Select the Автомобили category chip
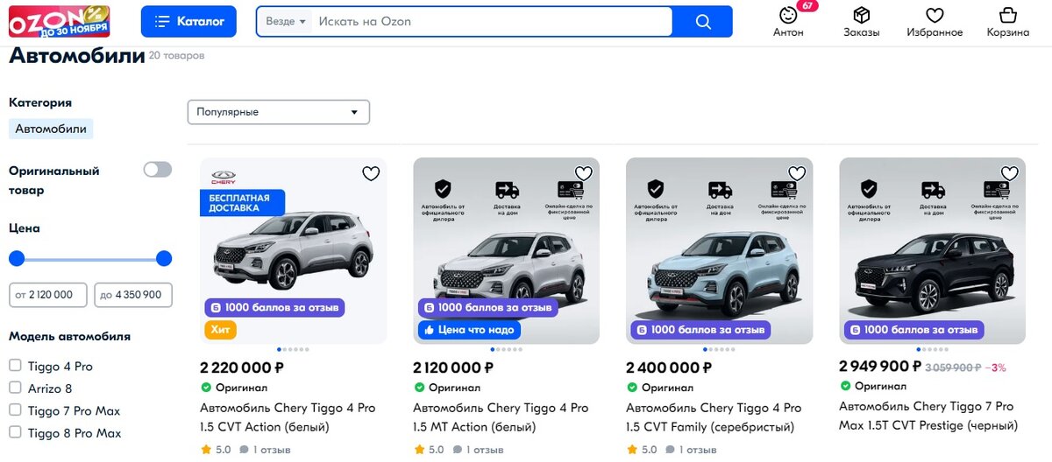Screen dimensions: 1052x462 click(51, 129)
